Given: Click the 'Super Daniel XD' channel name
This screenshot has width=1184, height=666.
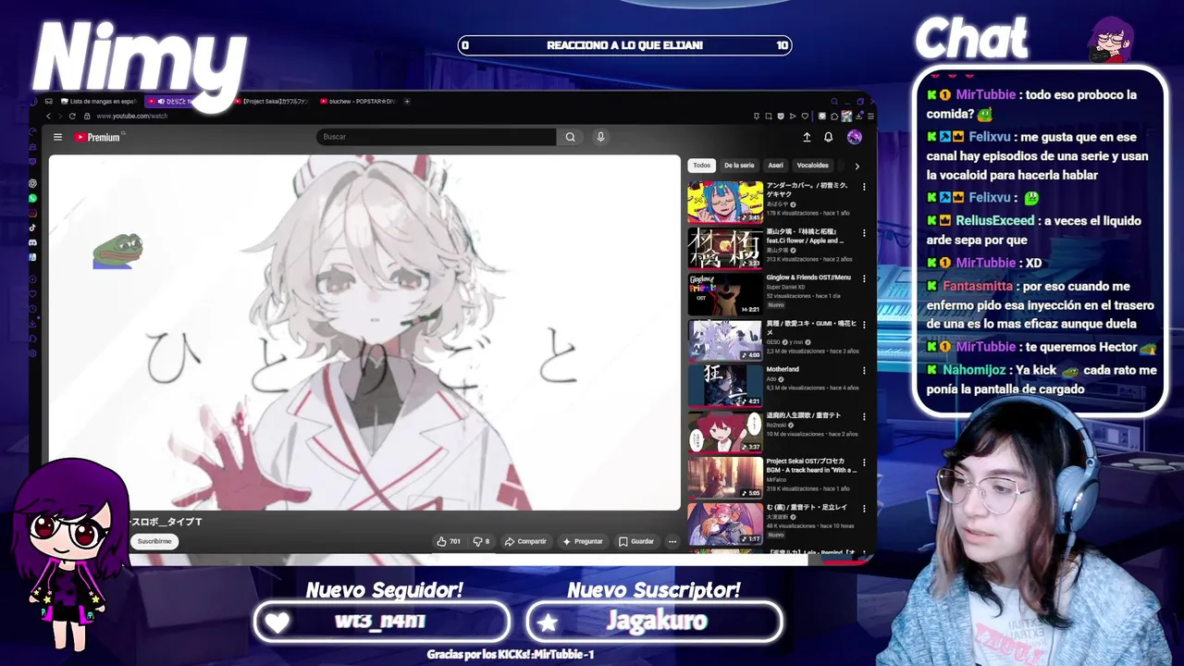Looking at the screenshot, I should coord(785,287).
